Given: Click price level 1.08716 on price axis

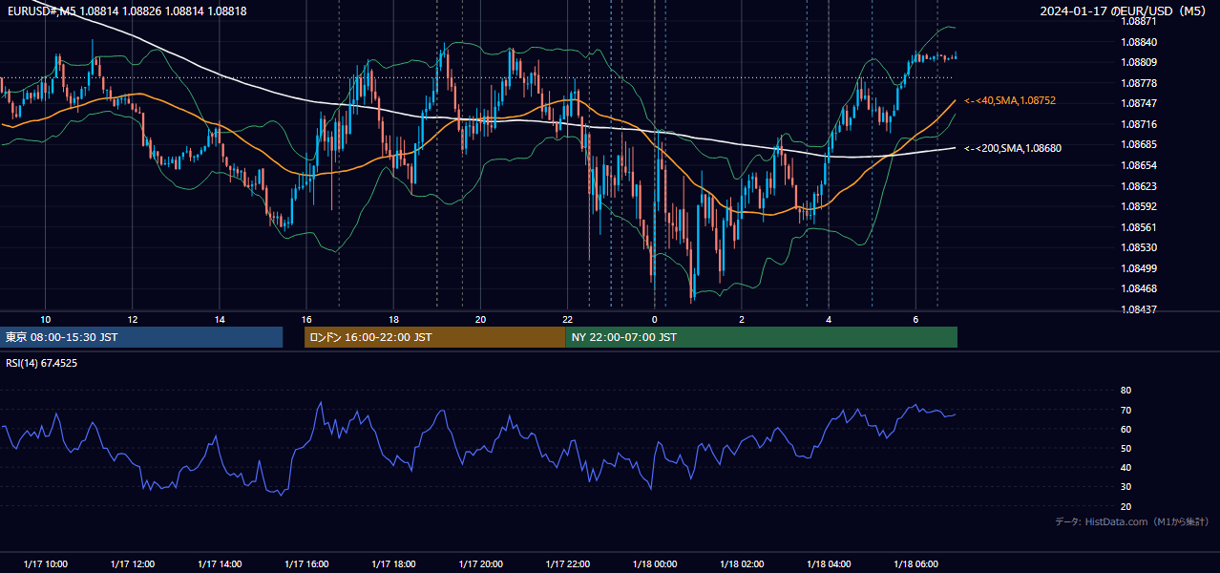Looking at the screenshot, I should coord(1140,125).
